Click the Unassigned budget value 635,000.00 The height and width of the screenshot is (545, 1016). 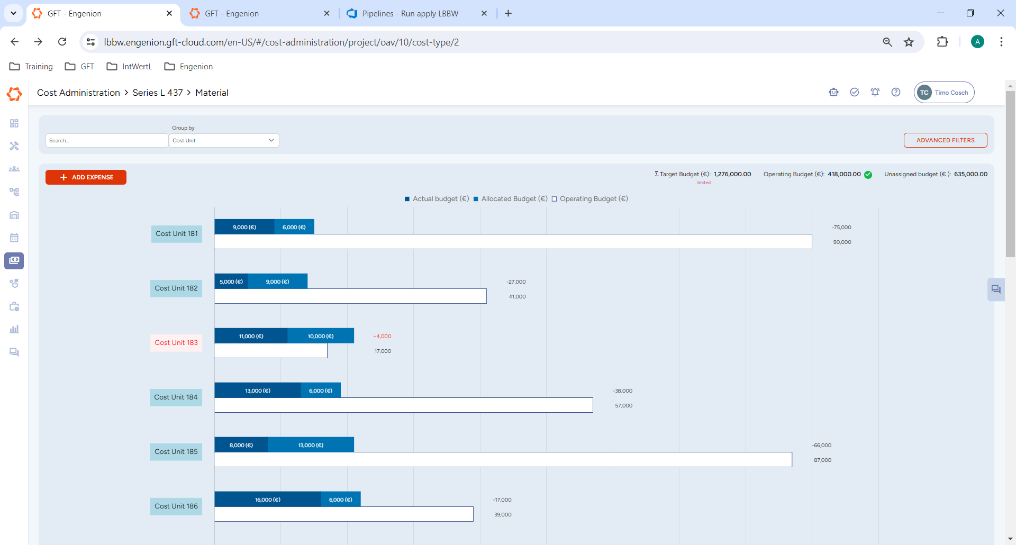click(x=970, y=174)
